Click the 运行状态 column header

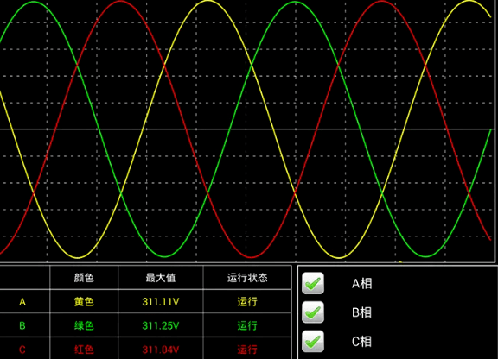click(x=247, y=278)
